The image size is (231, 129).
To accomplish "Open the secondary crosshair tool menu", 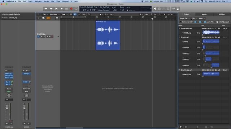I will pyautogui.click(x=106, y=14).
